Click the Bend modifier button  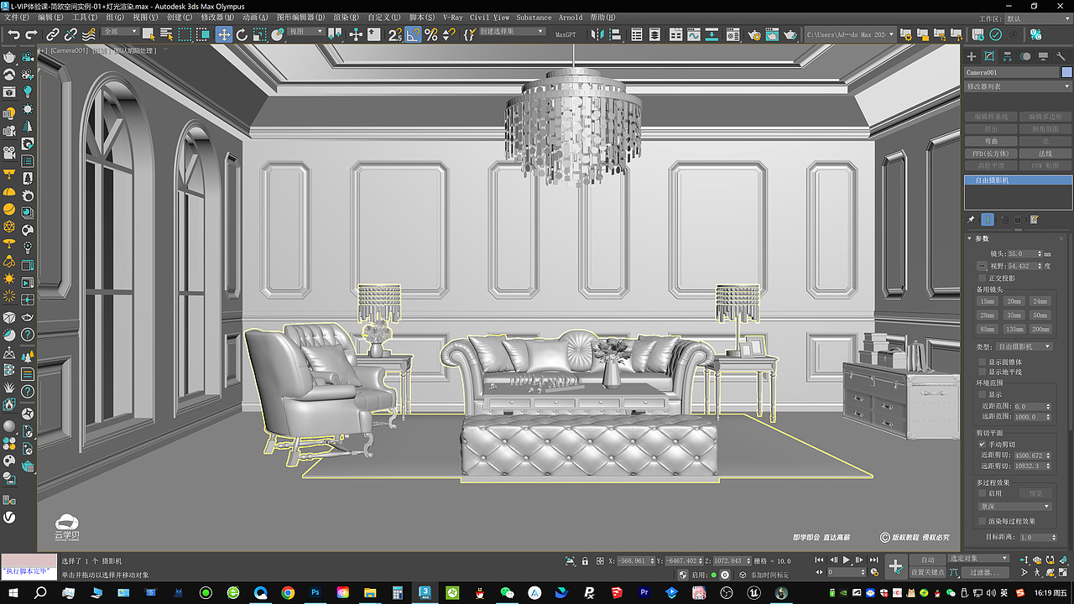991,142
